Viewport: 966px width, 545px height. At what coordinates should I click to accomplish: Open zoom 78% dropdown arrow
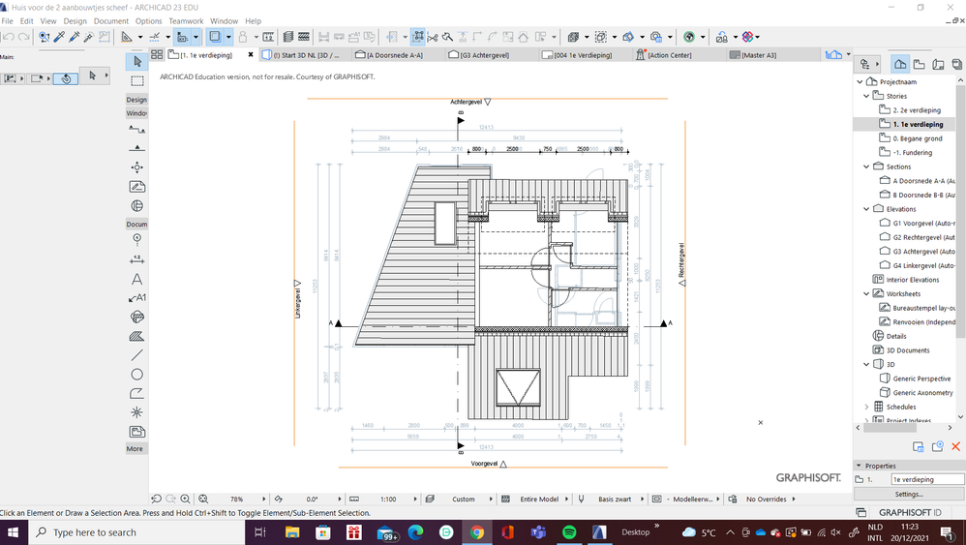point(263,499)
